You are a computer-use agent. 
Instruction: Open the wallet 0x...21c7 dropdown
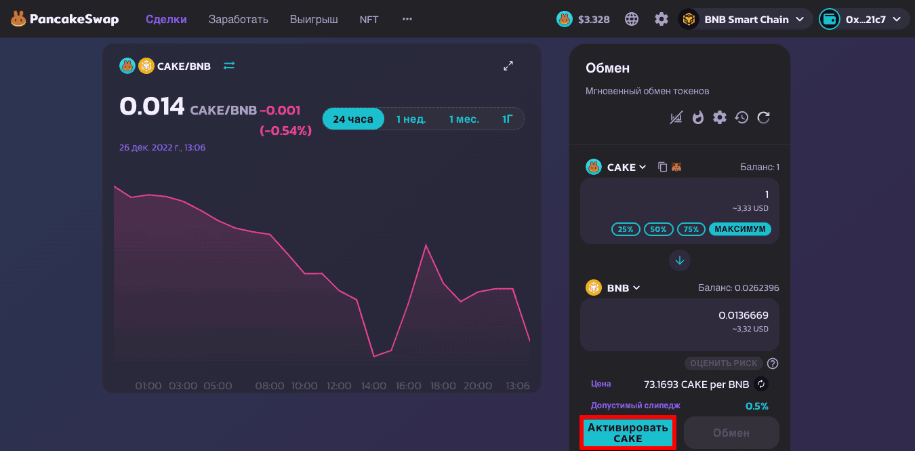tap(864, 19)
